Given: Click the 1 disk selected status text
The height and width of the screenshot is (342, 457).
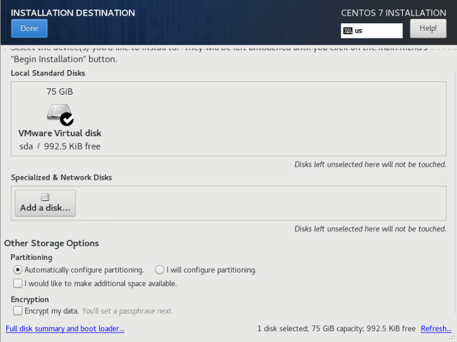Looking at the screenshot, I should [x=336, y=329].
